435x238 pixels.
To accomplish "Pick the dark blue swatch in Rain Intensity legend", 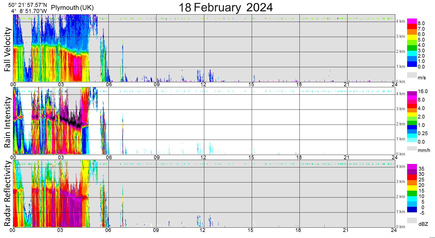I will (412, 127).
